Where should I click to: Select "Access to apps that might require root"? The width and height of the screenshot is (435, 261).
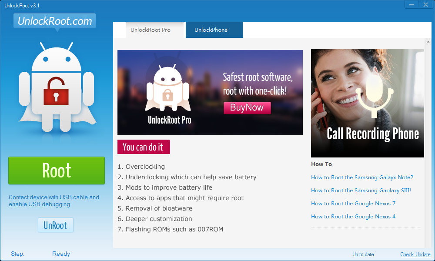click(181, 198)
